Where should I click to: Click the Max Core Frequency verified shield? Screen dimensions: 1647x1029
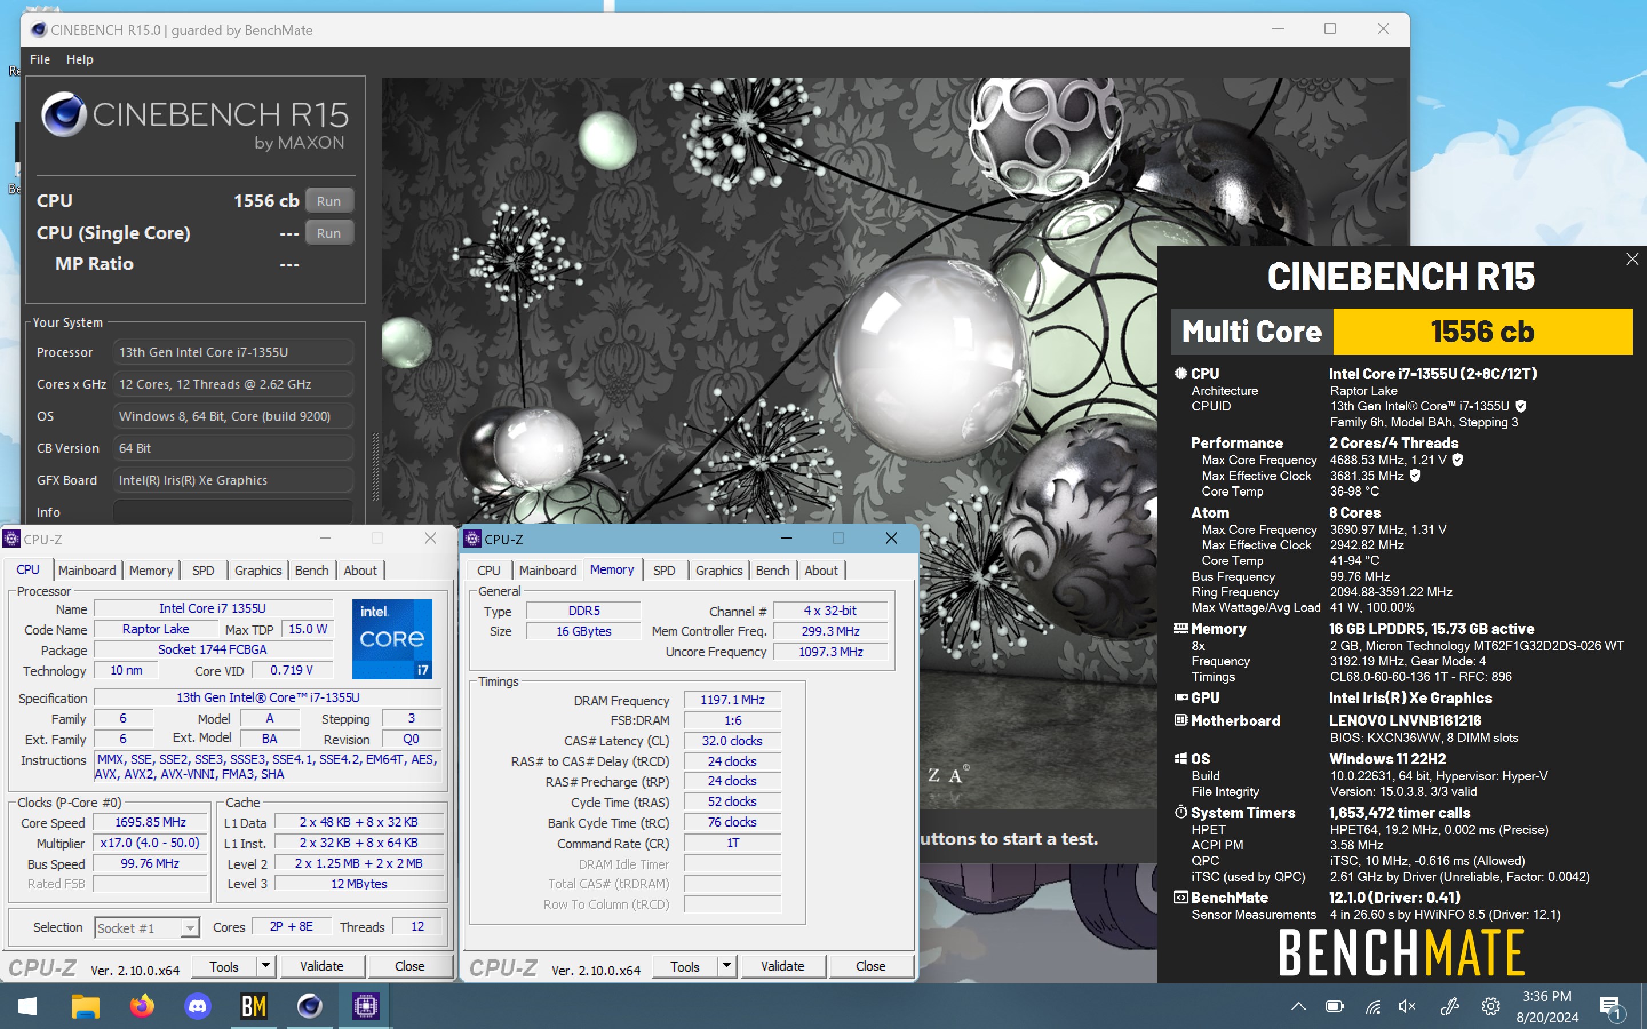pos(1458,460)
